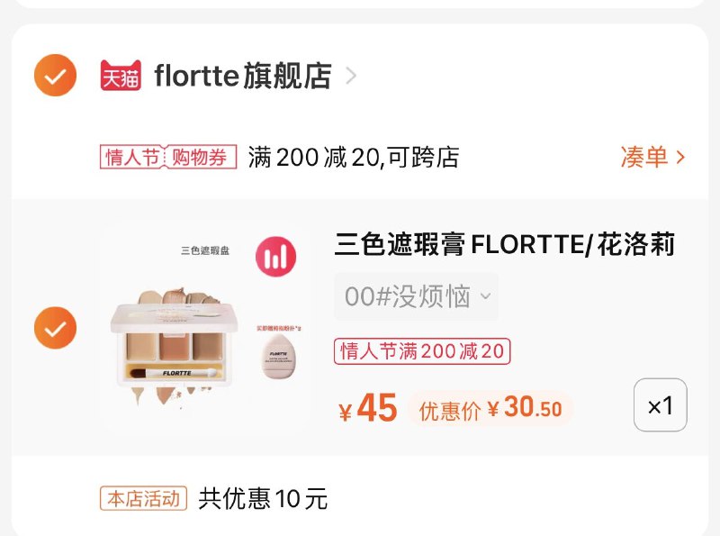Expand the flortte旗舰店 store chevron
The height and width of the screenshot is (536, 720).
tap(349, 77)
